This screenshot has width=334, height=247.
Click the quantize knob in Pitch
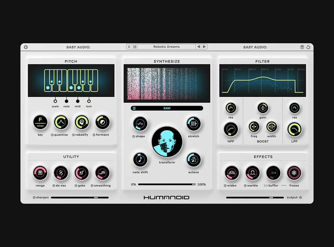60,122
